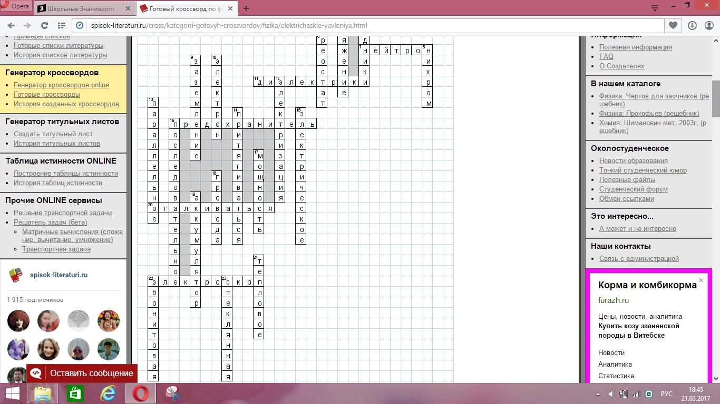The width and height of the screenshot is (720, 404).
Task: Open spisok-literaturi.ru group name link
Action: click(59, 275)
